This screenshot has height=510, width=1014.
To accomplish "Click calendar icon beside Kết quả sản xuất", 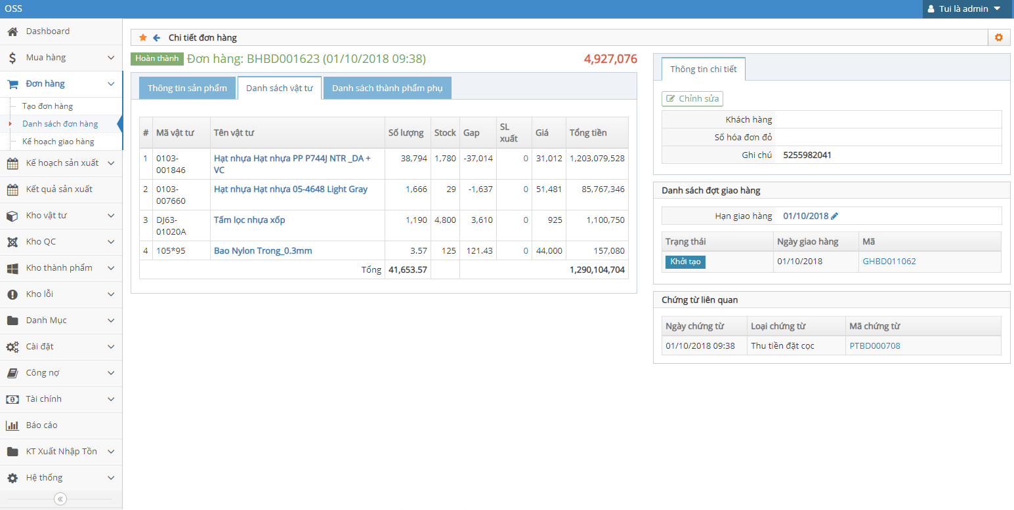I will click(x=12, y=189).
